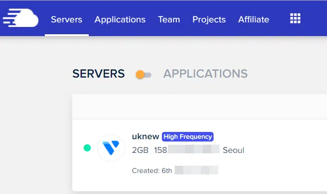The height and width of the screenshot is (194, 327).
Task: Click the Seoul location label
Action: 233,150
